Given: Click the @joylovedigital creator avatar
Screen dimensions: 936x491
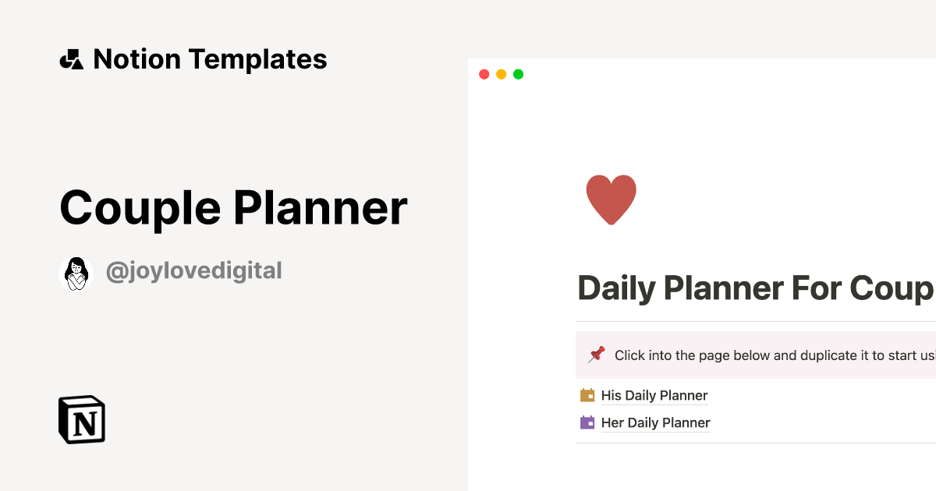Looking at the screenshot, I should pyautogui.click(x=76, y=273).
